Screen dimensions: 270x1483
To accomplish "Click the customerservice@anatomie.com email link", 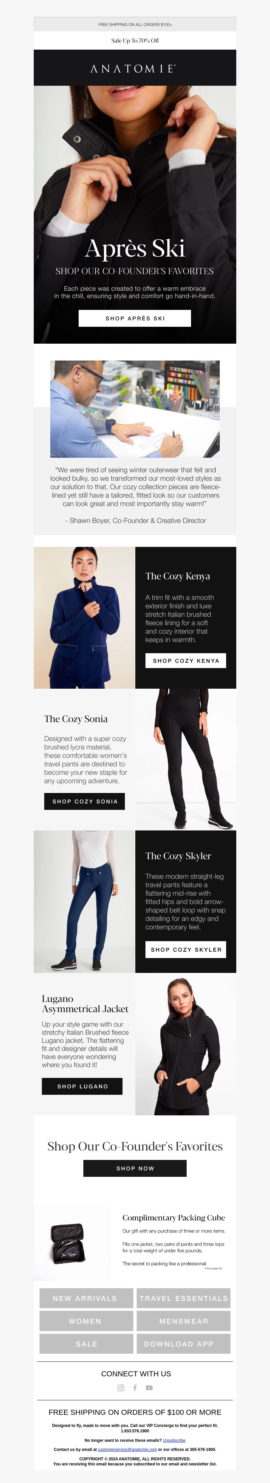I will (127, 1450).
